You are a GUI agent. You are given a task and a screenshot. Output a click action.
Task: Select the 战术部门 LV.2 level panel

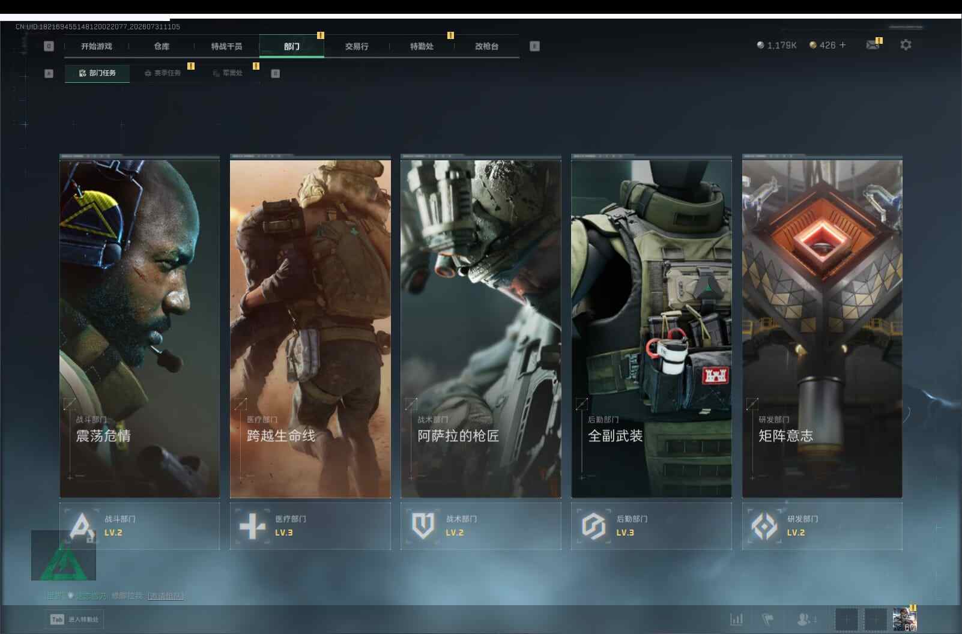481,526
